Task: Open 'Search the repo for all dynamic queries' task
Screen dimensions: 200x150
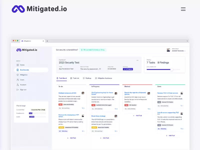Action: point(135,93)
